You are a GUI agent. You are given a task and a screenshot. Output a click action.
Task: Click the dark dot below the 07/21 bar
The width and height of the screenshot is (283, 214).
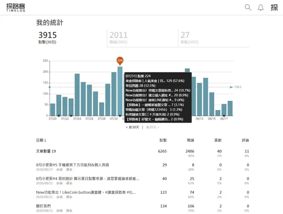pyautogui.click(x=58, y=116)
